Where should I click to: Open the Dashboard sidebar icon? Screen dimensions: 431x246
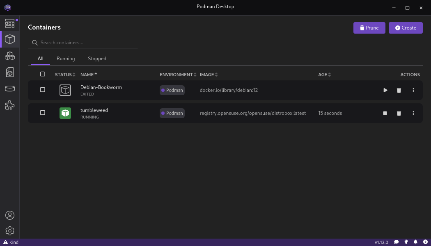coord(9,23)
